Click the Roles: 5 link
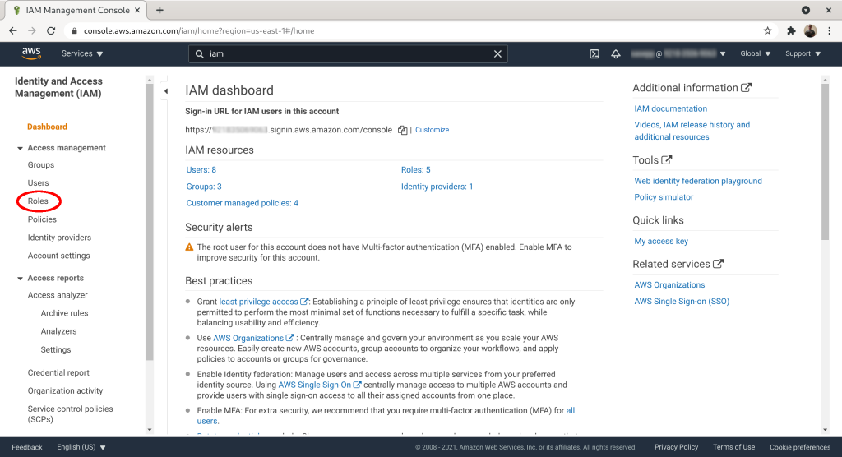842x457 pixels. [x=415, y=169]
